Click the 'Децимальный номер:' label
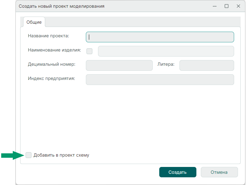The height and width of the screenshot is (185, 246). tap(51, 64)
